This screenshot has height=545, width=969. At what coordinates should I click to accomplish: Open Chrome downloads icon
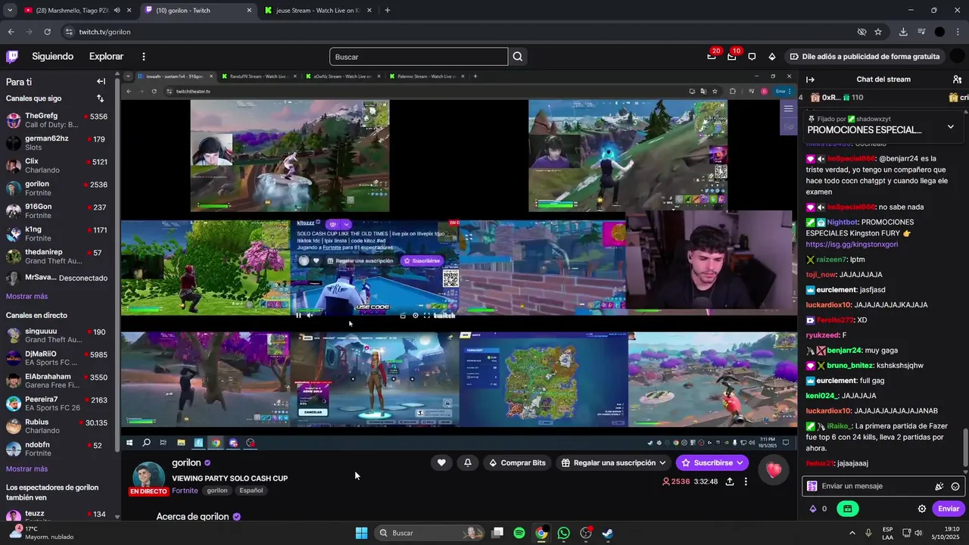coord(903,32)
